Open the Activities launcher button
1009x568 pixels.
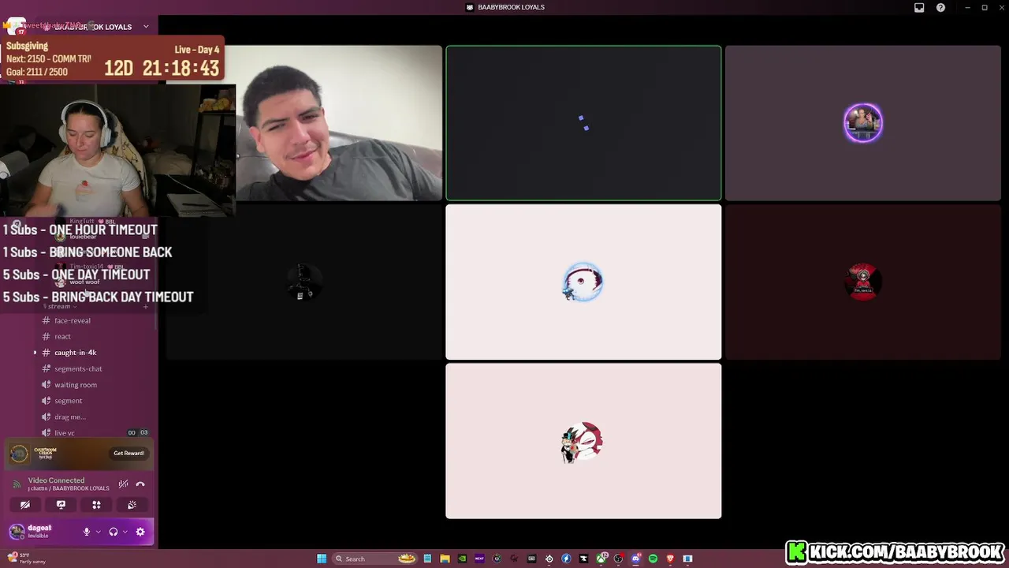click(x=96, y=505)
